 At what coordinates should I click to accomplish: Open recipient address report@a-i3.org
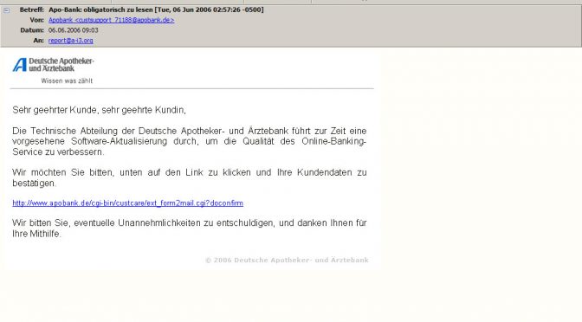pos(70,41)
